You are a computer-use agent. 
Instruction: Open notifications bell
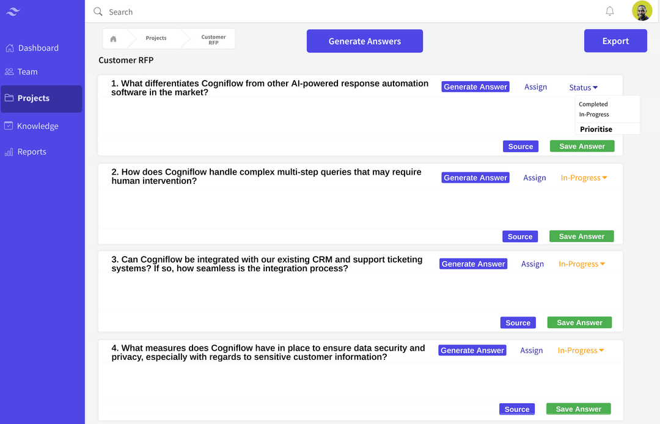tap(609, 11)
